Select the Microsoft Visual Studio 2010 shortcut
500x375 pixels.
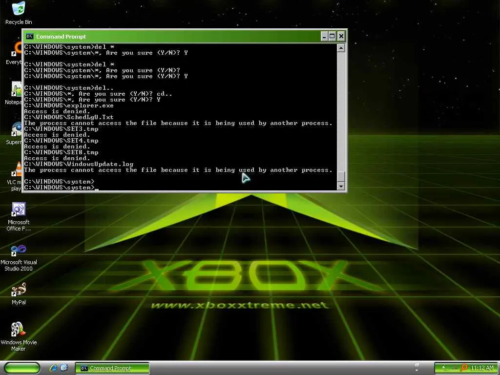[x=19, y=258]
